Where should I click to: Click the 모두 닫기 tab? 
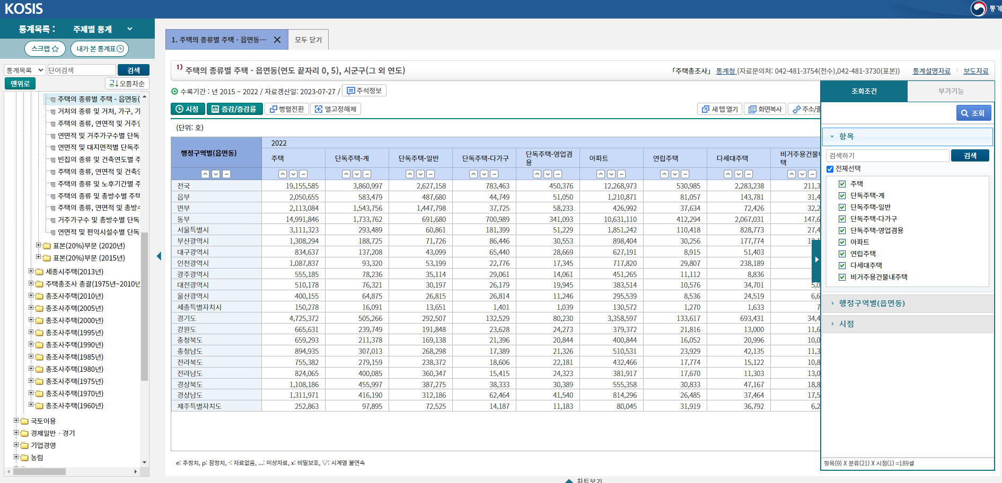tap(308, 39)
